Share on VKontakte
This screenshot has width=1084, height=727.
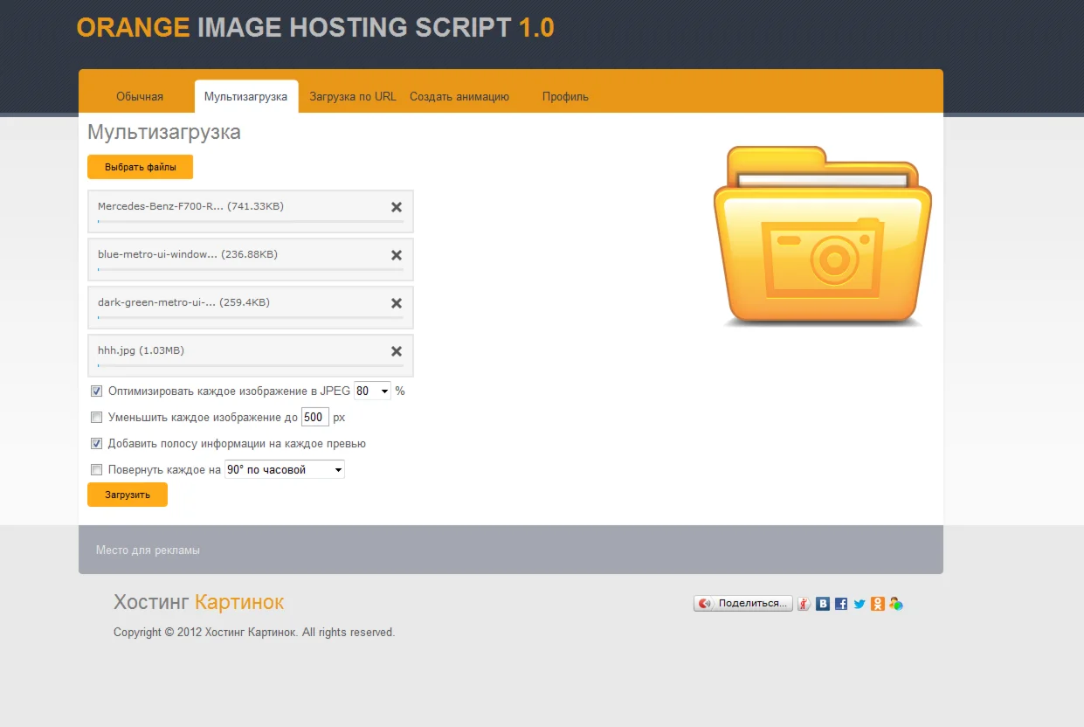(823, 604)
